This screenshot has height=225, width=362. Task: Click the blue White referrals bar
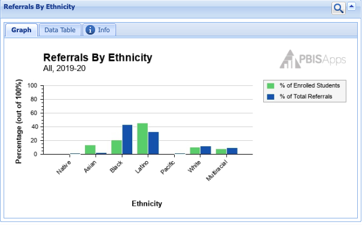coord(206,150)
